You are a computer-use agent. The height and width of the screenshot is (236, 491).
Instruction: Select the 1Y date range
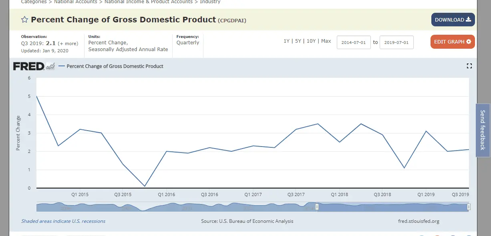point(286,41)
